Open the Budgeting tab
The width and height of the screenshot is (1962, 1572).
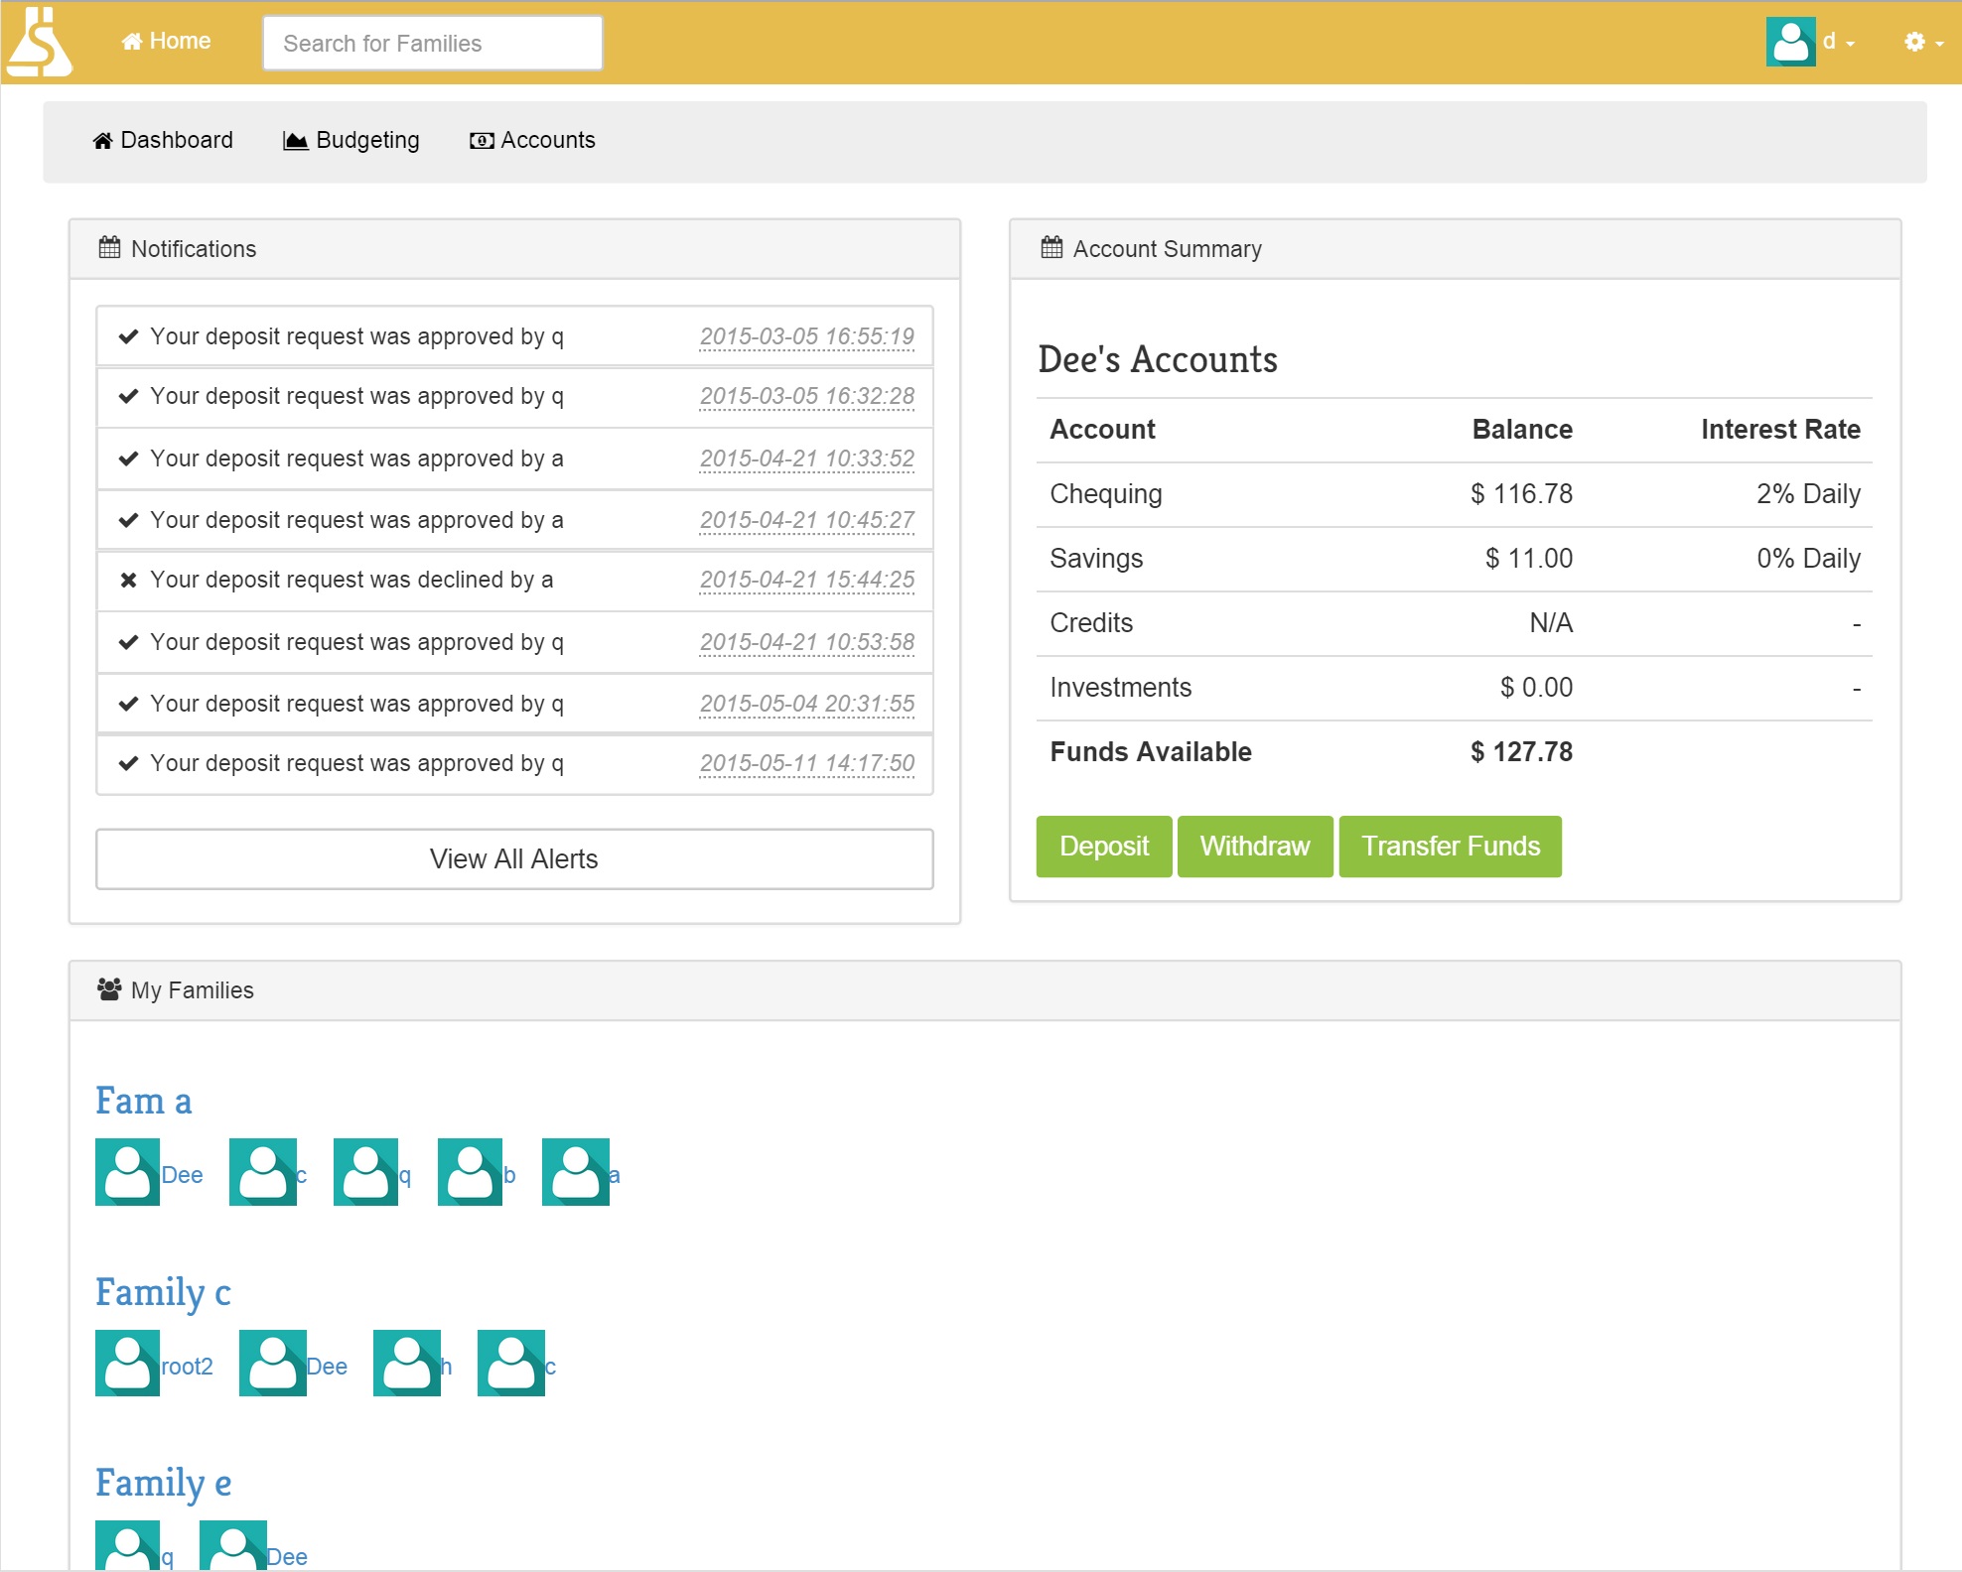pos(351,140)
